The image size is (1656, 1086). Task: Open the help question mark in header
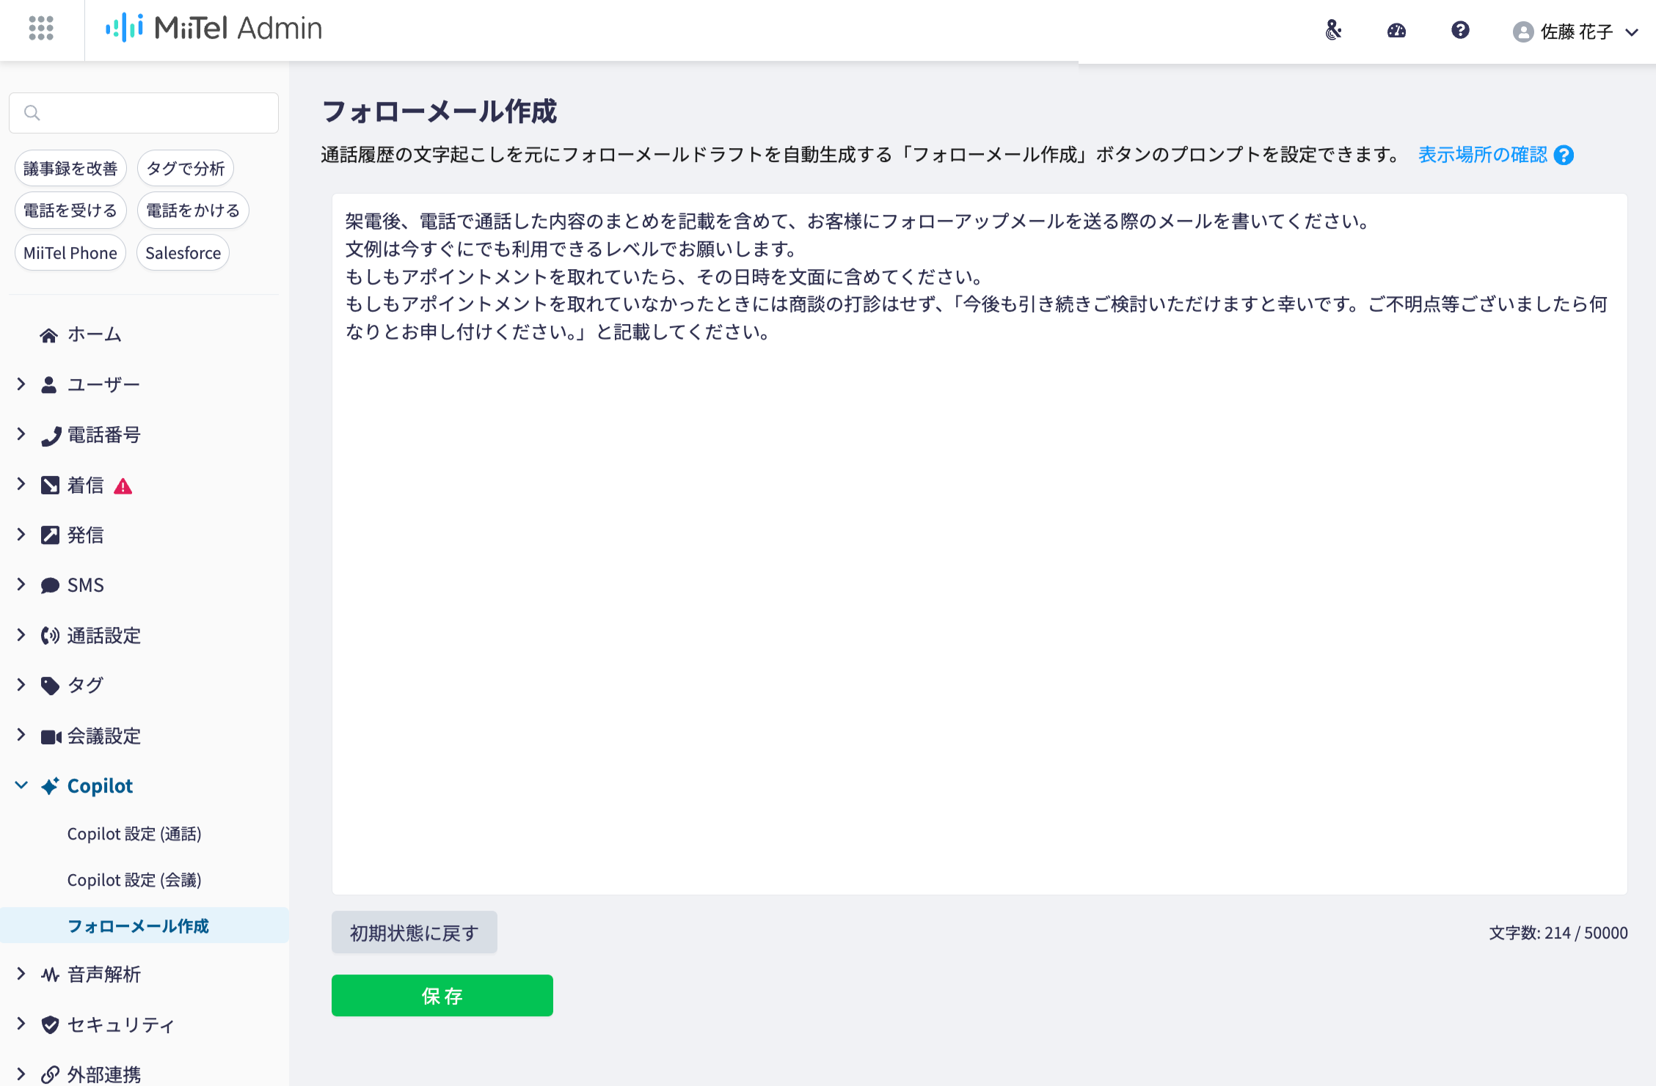coord(1460,30)
